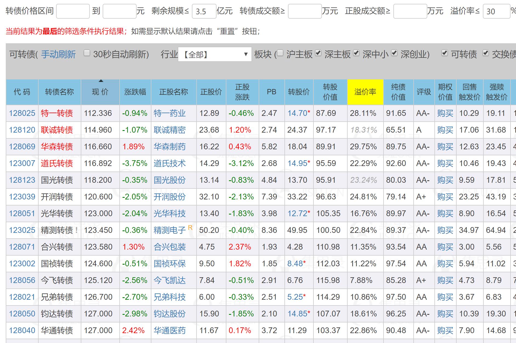Viewport: 516px width, 343px height.
Task: Sort by the 涨跌幅 column header
Action: click(135, 92)
